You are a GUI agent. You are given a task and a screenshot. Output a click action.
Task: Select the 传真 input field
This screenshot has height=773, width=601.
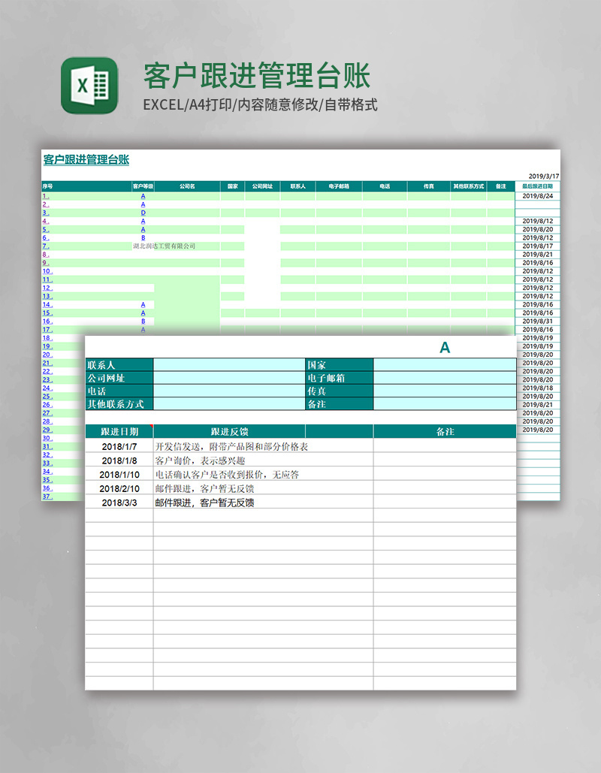443,391
